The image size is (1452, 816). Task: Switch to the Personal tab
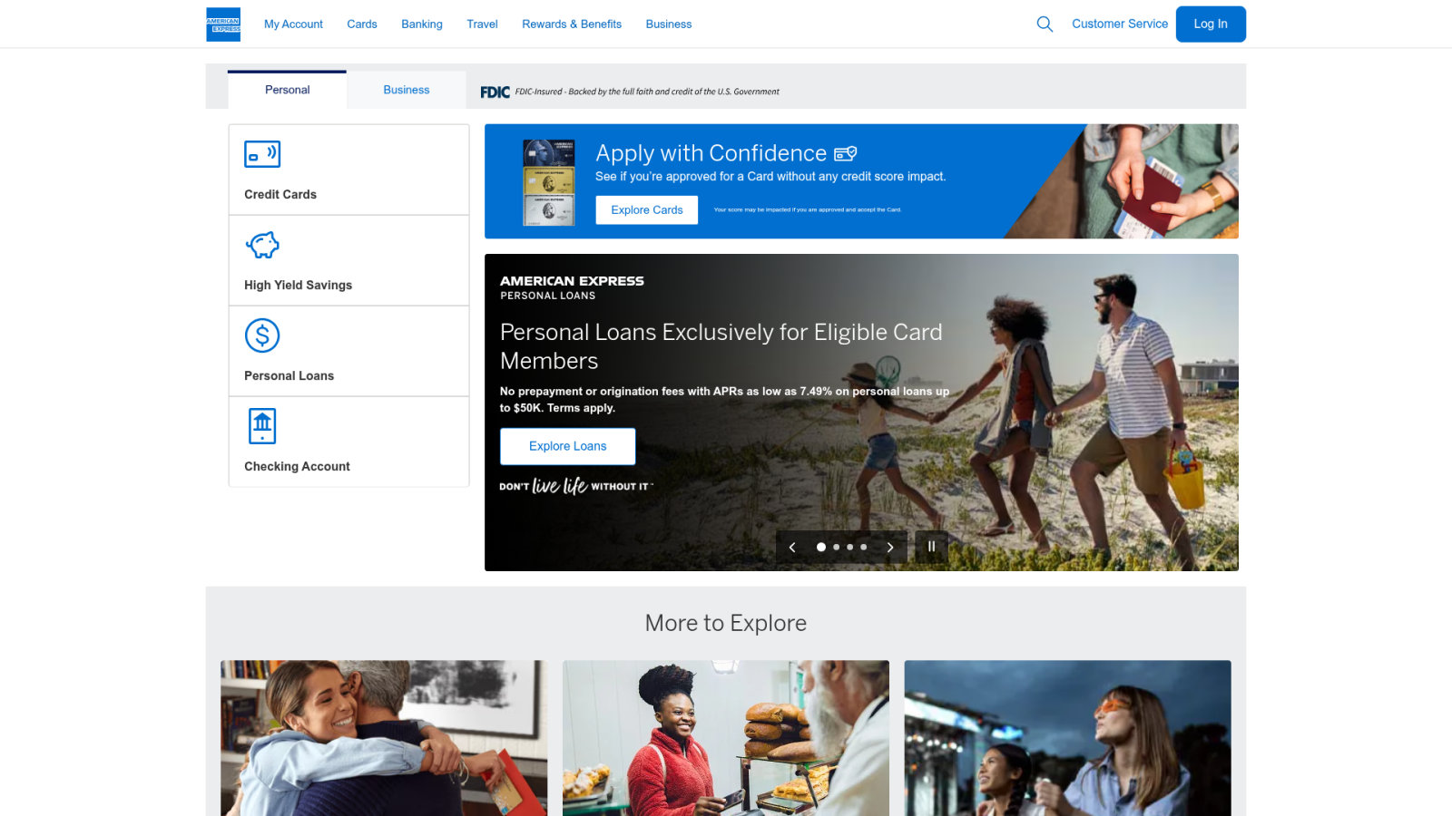287,90
